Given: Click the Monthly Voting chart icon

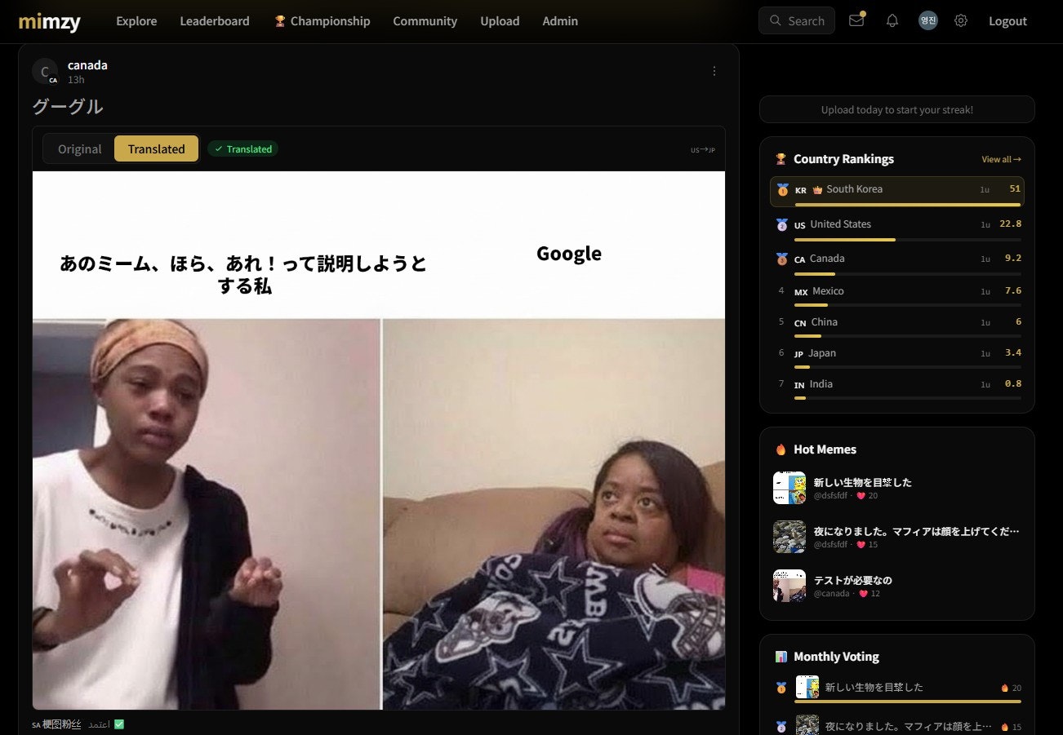Looking at the screenshot, I should (x=781, y=657).
